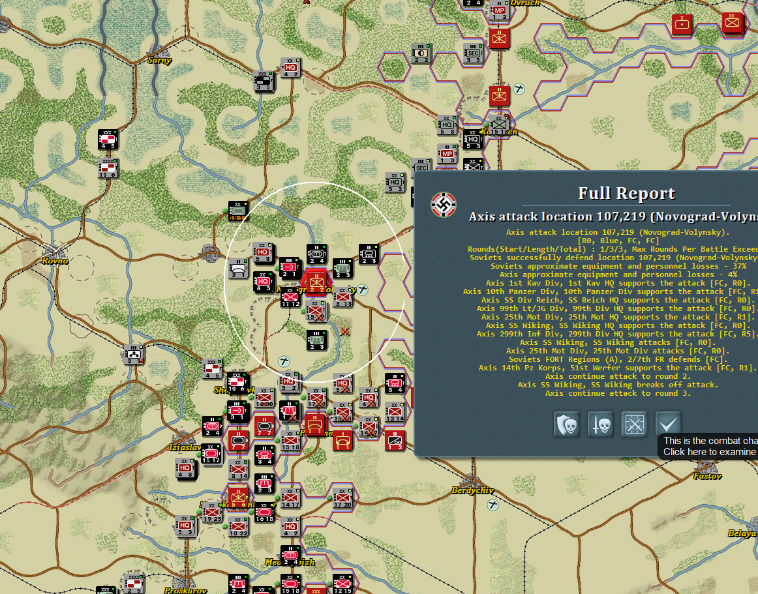Select the grey 2-1 unit west of Shepetovka

coord(134,354)
